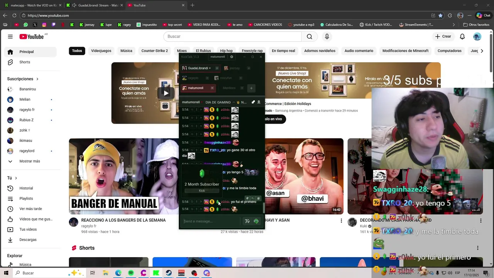Close the matumorell chat tab in KickTalk
The image size is (494, 278).
click(x=212, y=88)
